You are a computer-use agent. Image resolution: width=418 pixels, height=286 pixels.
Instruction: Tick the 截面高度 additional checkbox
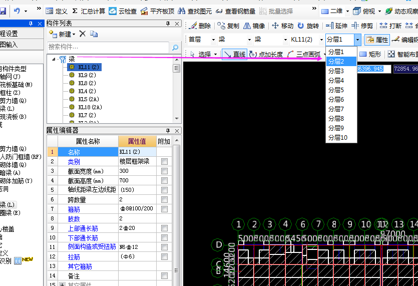tap(164, 181)
